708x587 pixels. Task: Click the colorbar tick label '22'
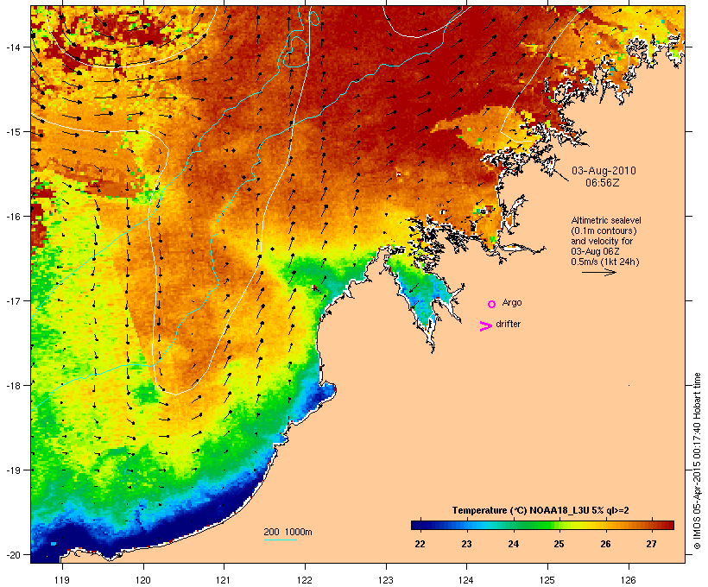(420, 544)
